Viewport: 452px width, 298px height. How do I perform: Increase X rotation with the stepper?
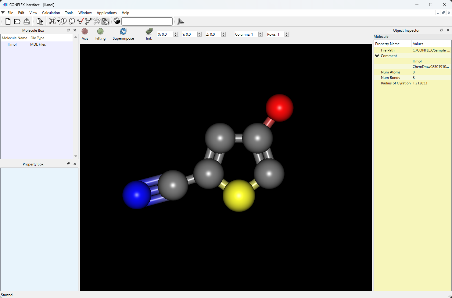[x=176, y=33]
